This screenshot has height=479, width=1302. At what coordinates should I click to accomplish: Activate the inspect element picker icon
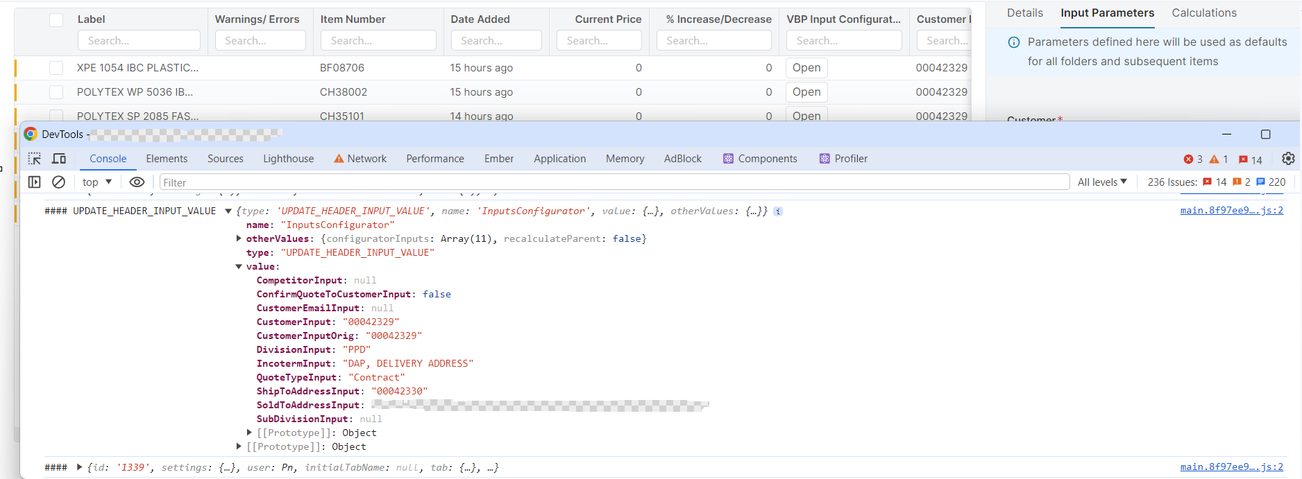(x=34, y=159)
